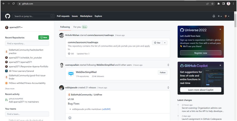Click the pull request icon under Recent activity

coord(6,100)
